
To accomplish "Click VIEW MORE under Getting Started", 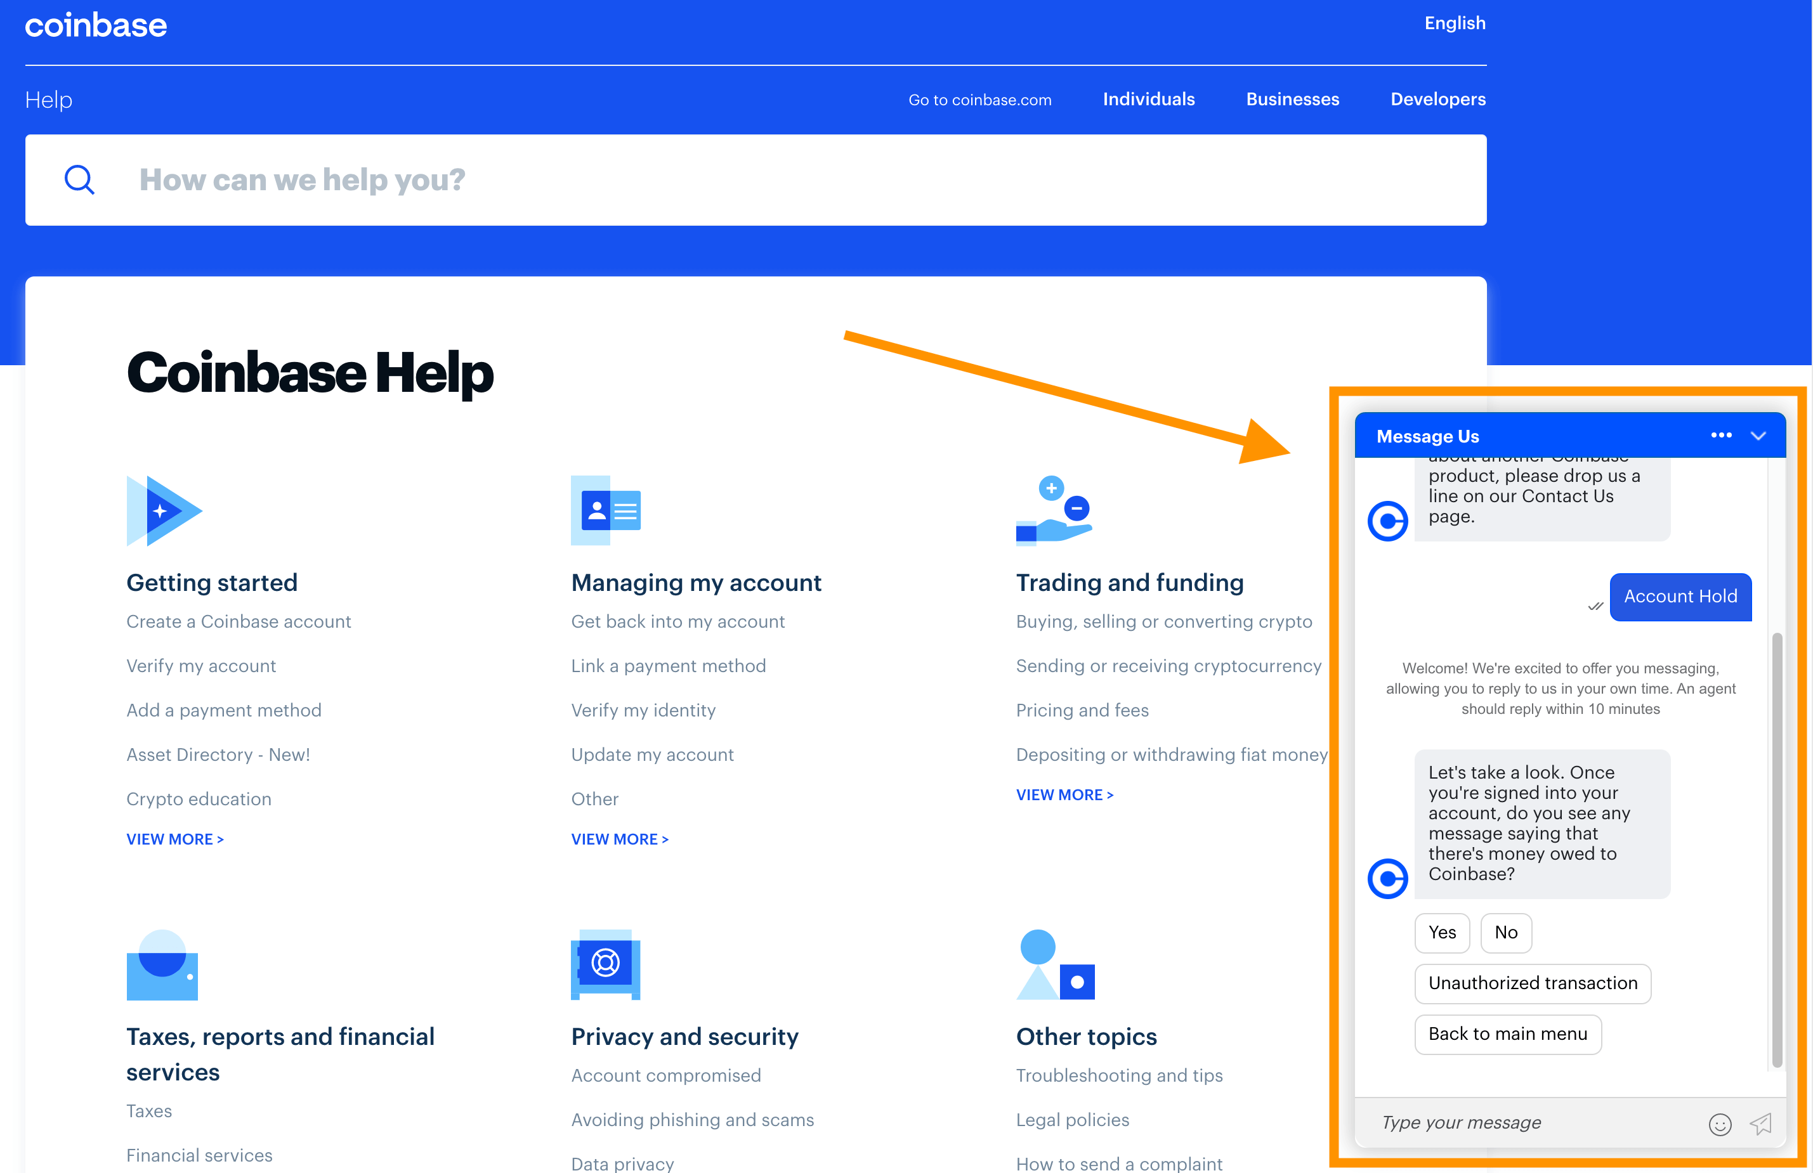I will tap(176, 838).
